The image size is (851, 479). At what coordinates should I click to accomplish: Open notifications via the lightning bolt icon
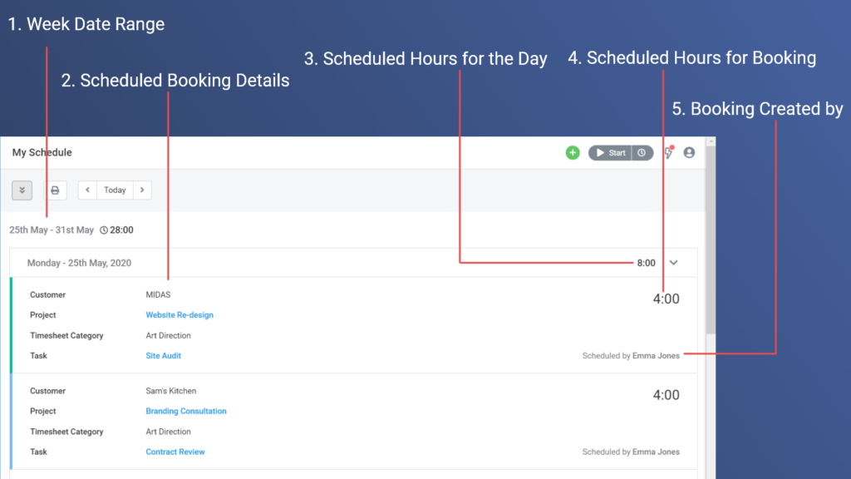pos(669,154)
